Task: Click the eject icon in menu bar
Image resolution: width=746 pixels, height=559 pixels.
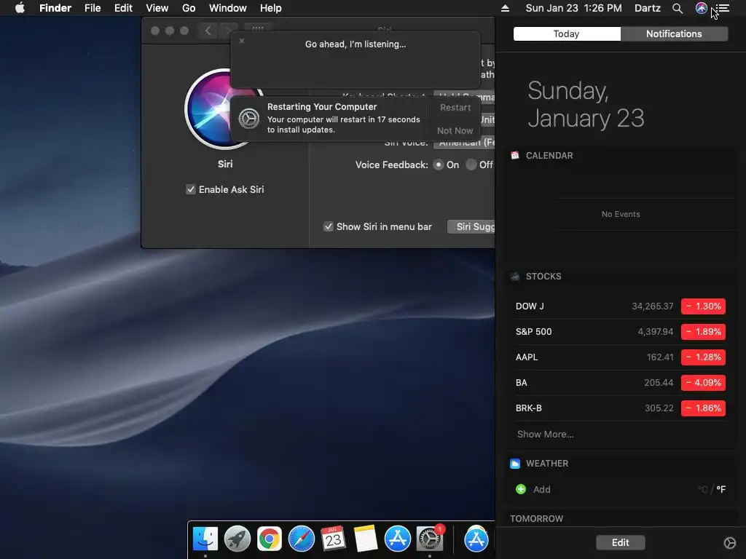Action: (505, 8)
